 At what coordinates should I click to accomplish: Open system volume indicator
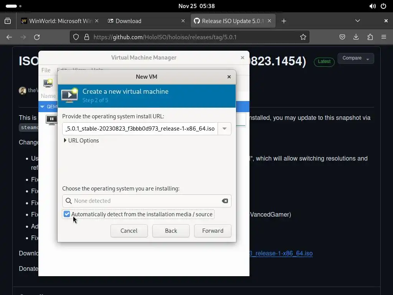pyautogui.click(x=372, y=6)
